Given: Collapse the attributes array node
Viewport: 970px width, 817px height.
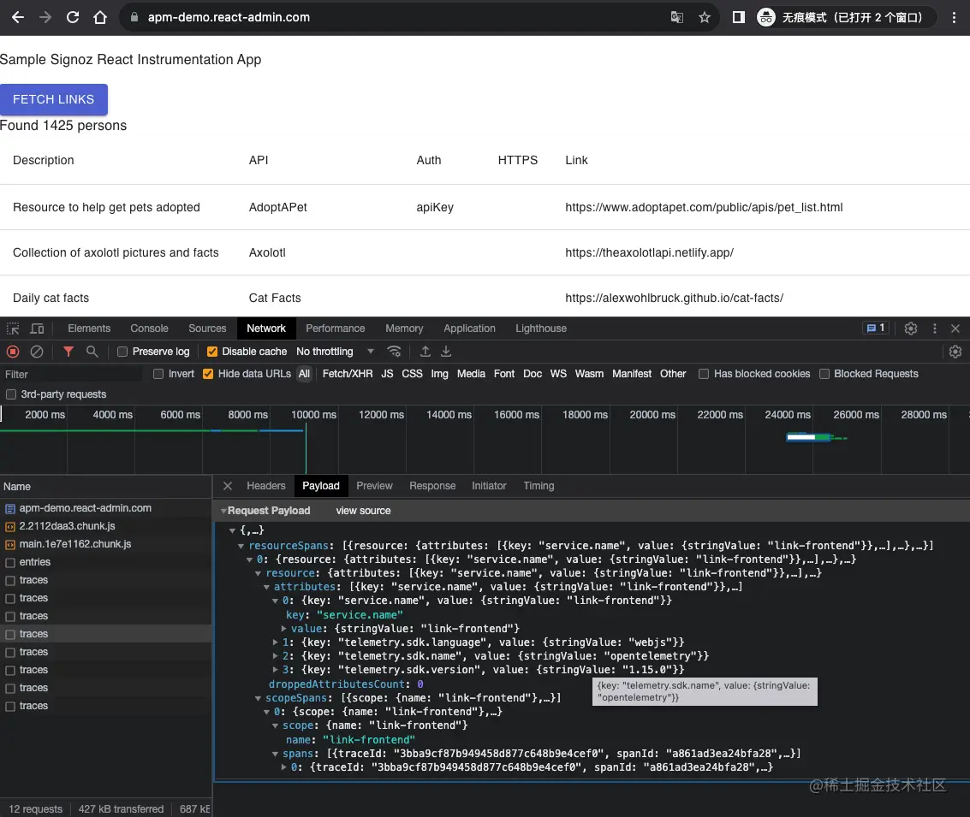Looking at the screenshot, I should click(266, 587).
